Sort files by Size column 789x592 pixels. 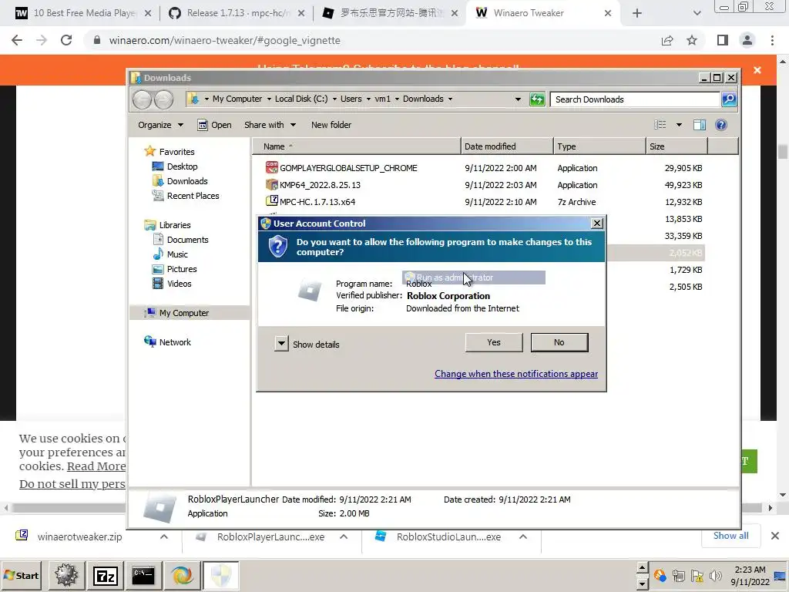click(677, 146)
